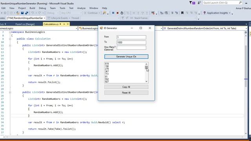Click the Redo toolbar icon
The image size is (251, 141).
[40, 13]
